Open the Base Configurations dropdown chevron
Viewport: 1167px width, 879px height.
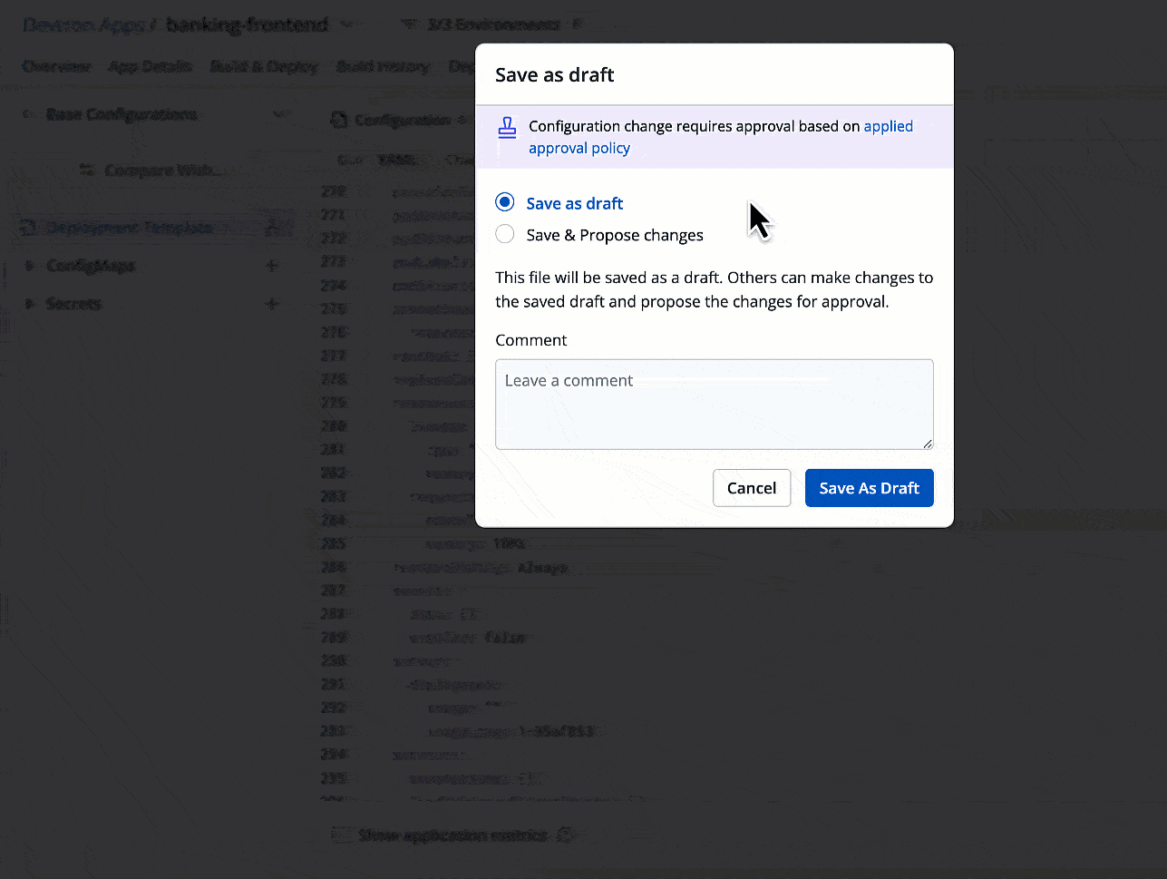click(x=281, y=114)
